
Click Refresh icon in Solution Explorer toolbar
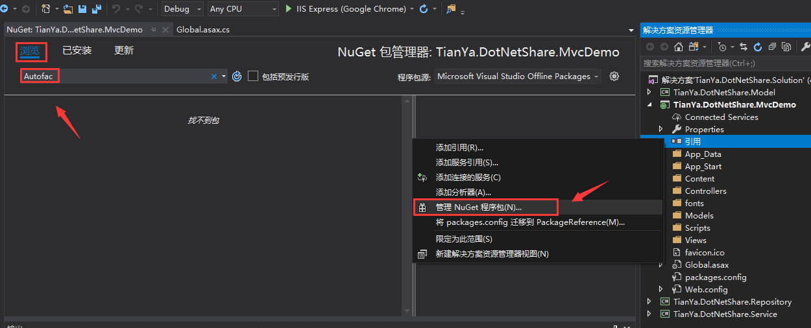pos(758,47)
